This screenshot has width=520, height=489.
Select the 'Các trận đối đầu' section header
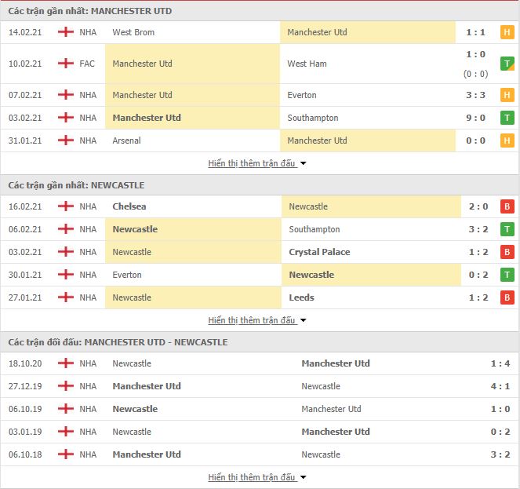118,342
